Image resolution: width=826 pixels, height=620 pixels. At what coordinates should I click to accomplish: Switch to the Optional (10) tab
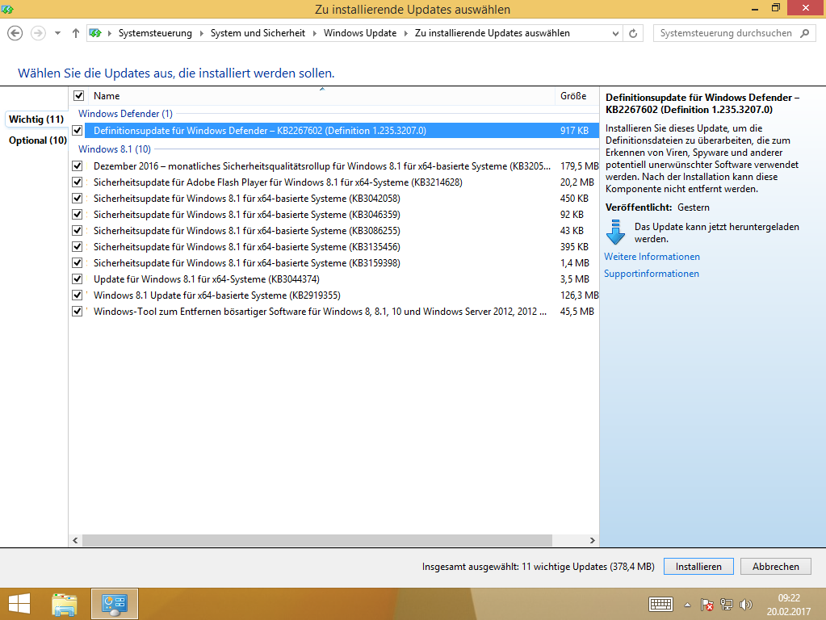37,140
